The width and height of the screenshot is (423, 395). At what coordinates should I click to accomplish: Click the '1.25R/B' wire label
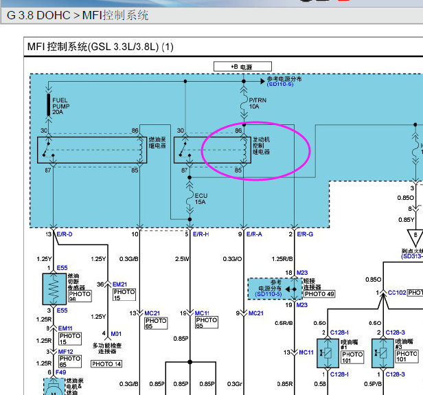[282, 259]
